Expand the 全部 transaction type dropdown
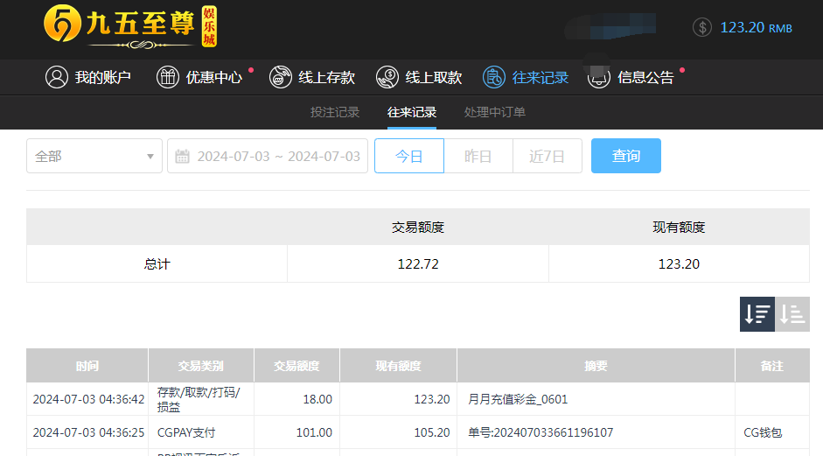Screen dimensions: 823x456 (94, 156)
